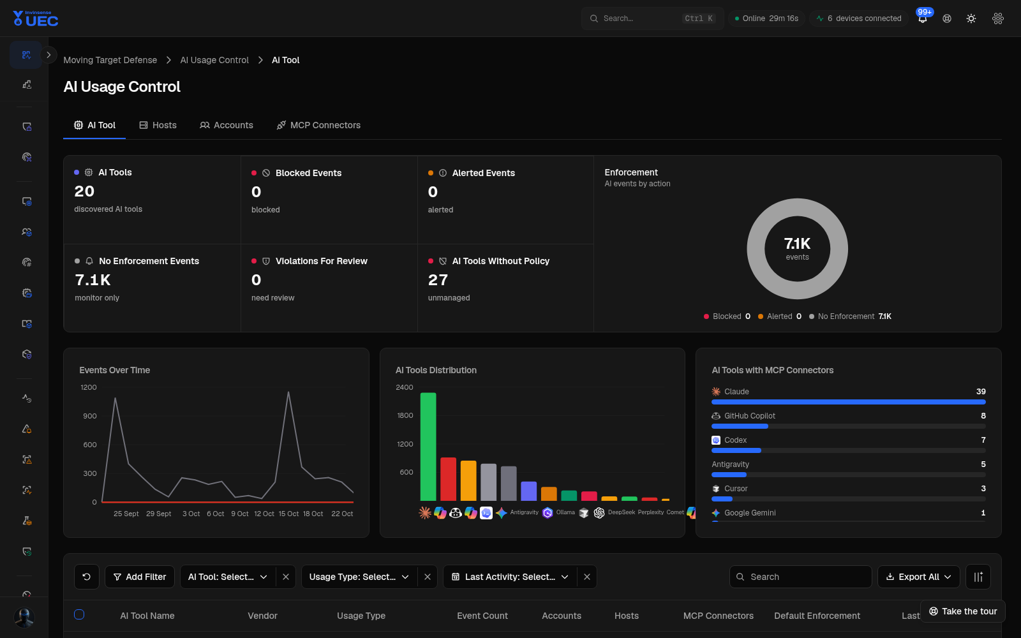Viewport: 1021px width, 638px height.
Task: Click the Claude icon under the distribution chart
Action: [x=425, y=513]
